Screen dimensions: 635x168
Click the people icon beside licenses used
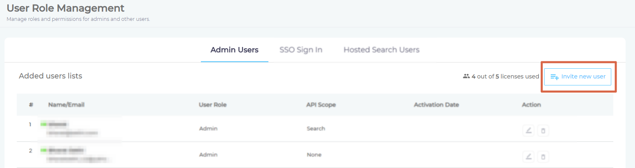tap(466, 76)
